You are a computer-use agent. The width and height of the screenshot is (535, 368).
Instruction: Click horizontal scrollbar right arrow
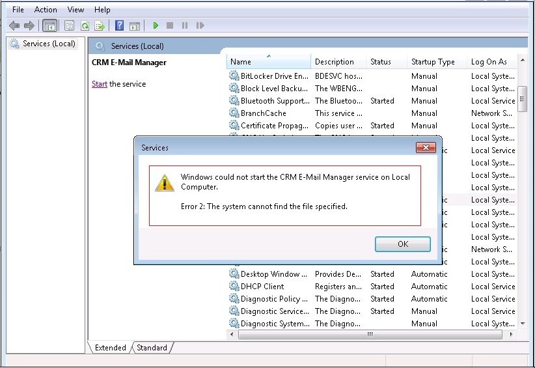511,334
